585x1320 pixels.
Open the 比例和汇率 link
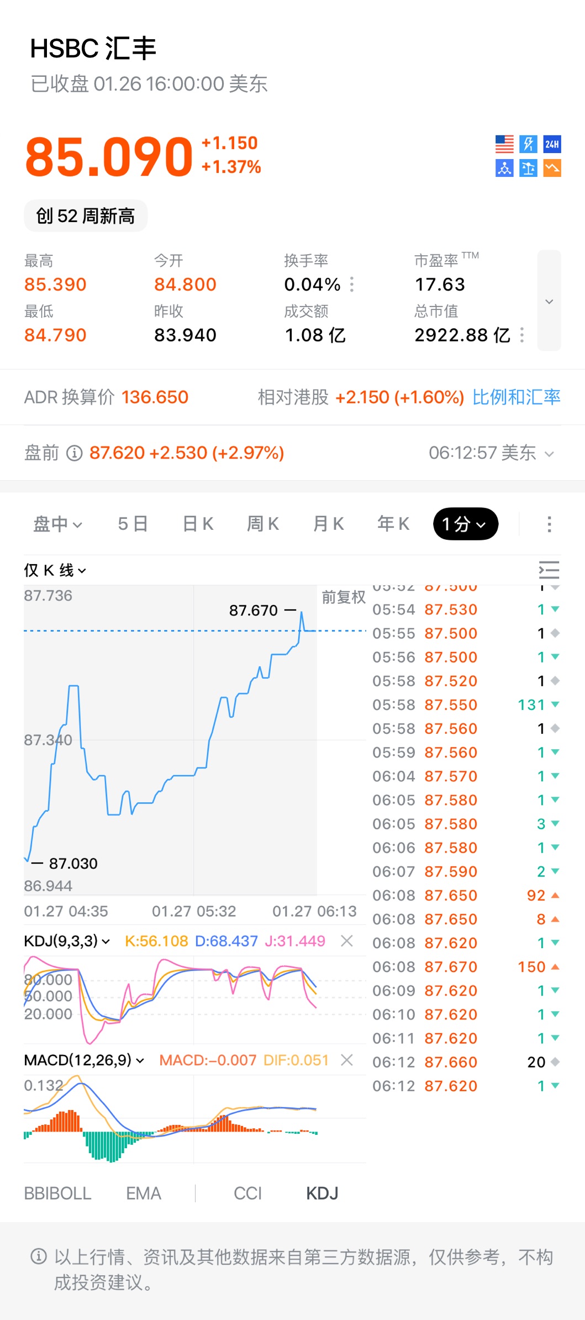coord(516,397)
